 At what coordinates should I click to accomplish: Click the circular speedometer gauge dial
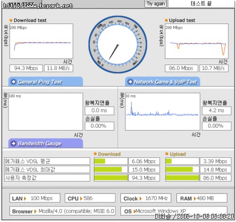click(x=118, y=44)
